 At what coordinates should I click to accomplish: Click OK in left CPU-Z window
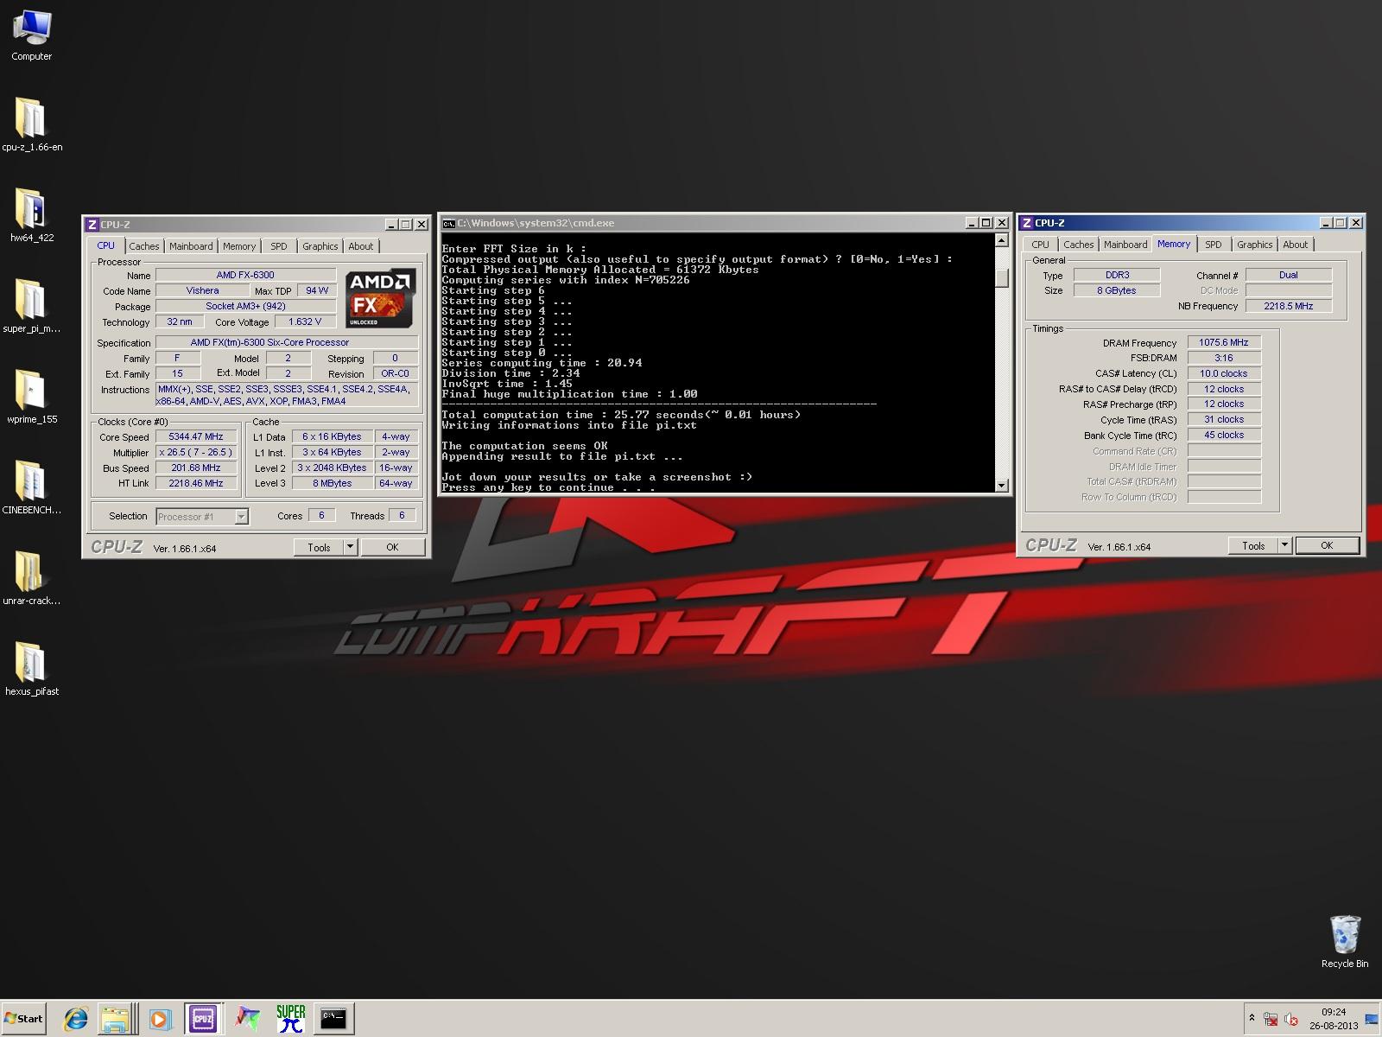[392, 547]
